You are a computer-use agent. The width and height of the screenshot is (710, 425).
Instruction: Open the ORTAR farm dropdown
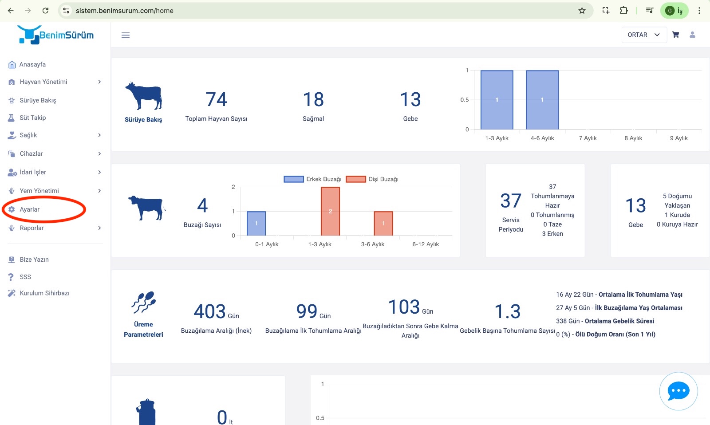644,35
